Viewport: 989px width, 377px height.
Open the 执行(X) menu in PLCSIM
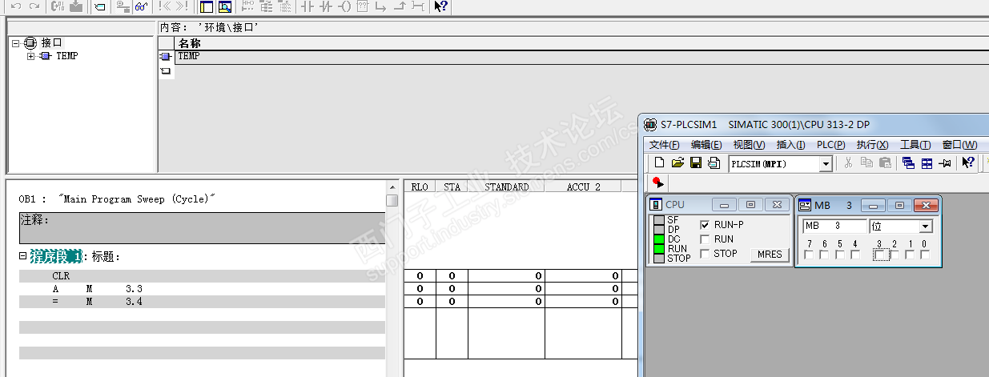pyautogui.click(x=872, y=145)
